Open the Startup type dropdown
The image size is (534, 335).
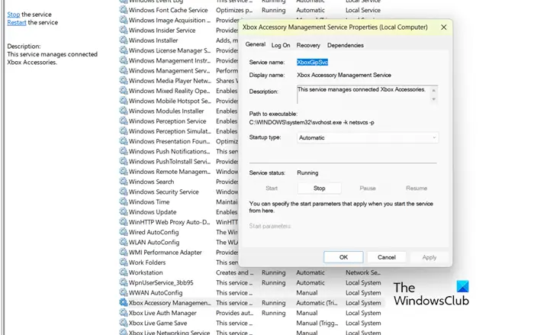[368, 137]
